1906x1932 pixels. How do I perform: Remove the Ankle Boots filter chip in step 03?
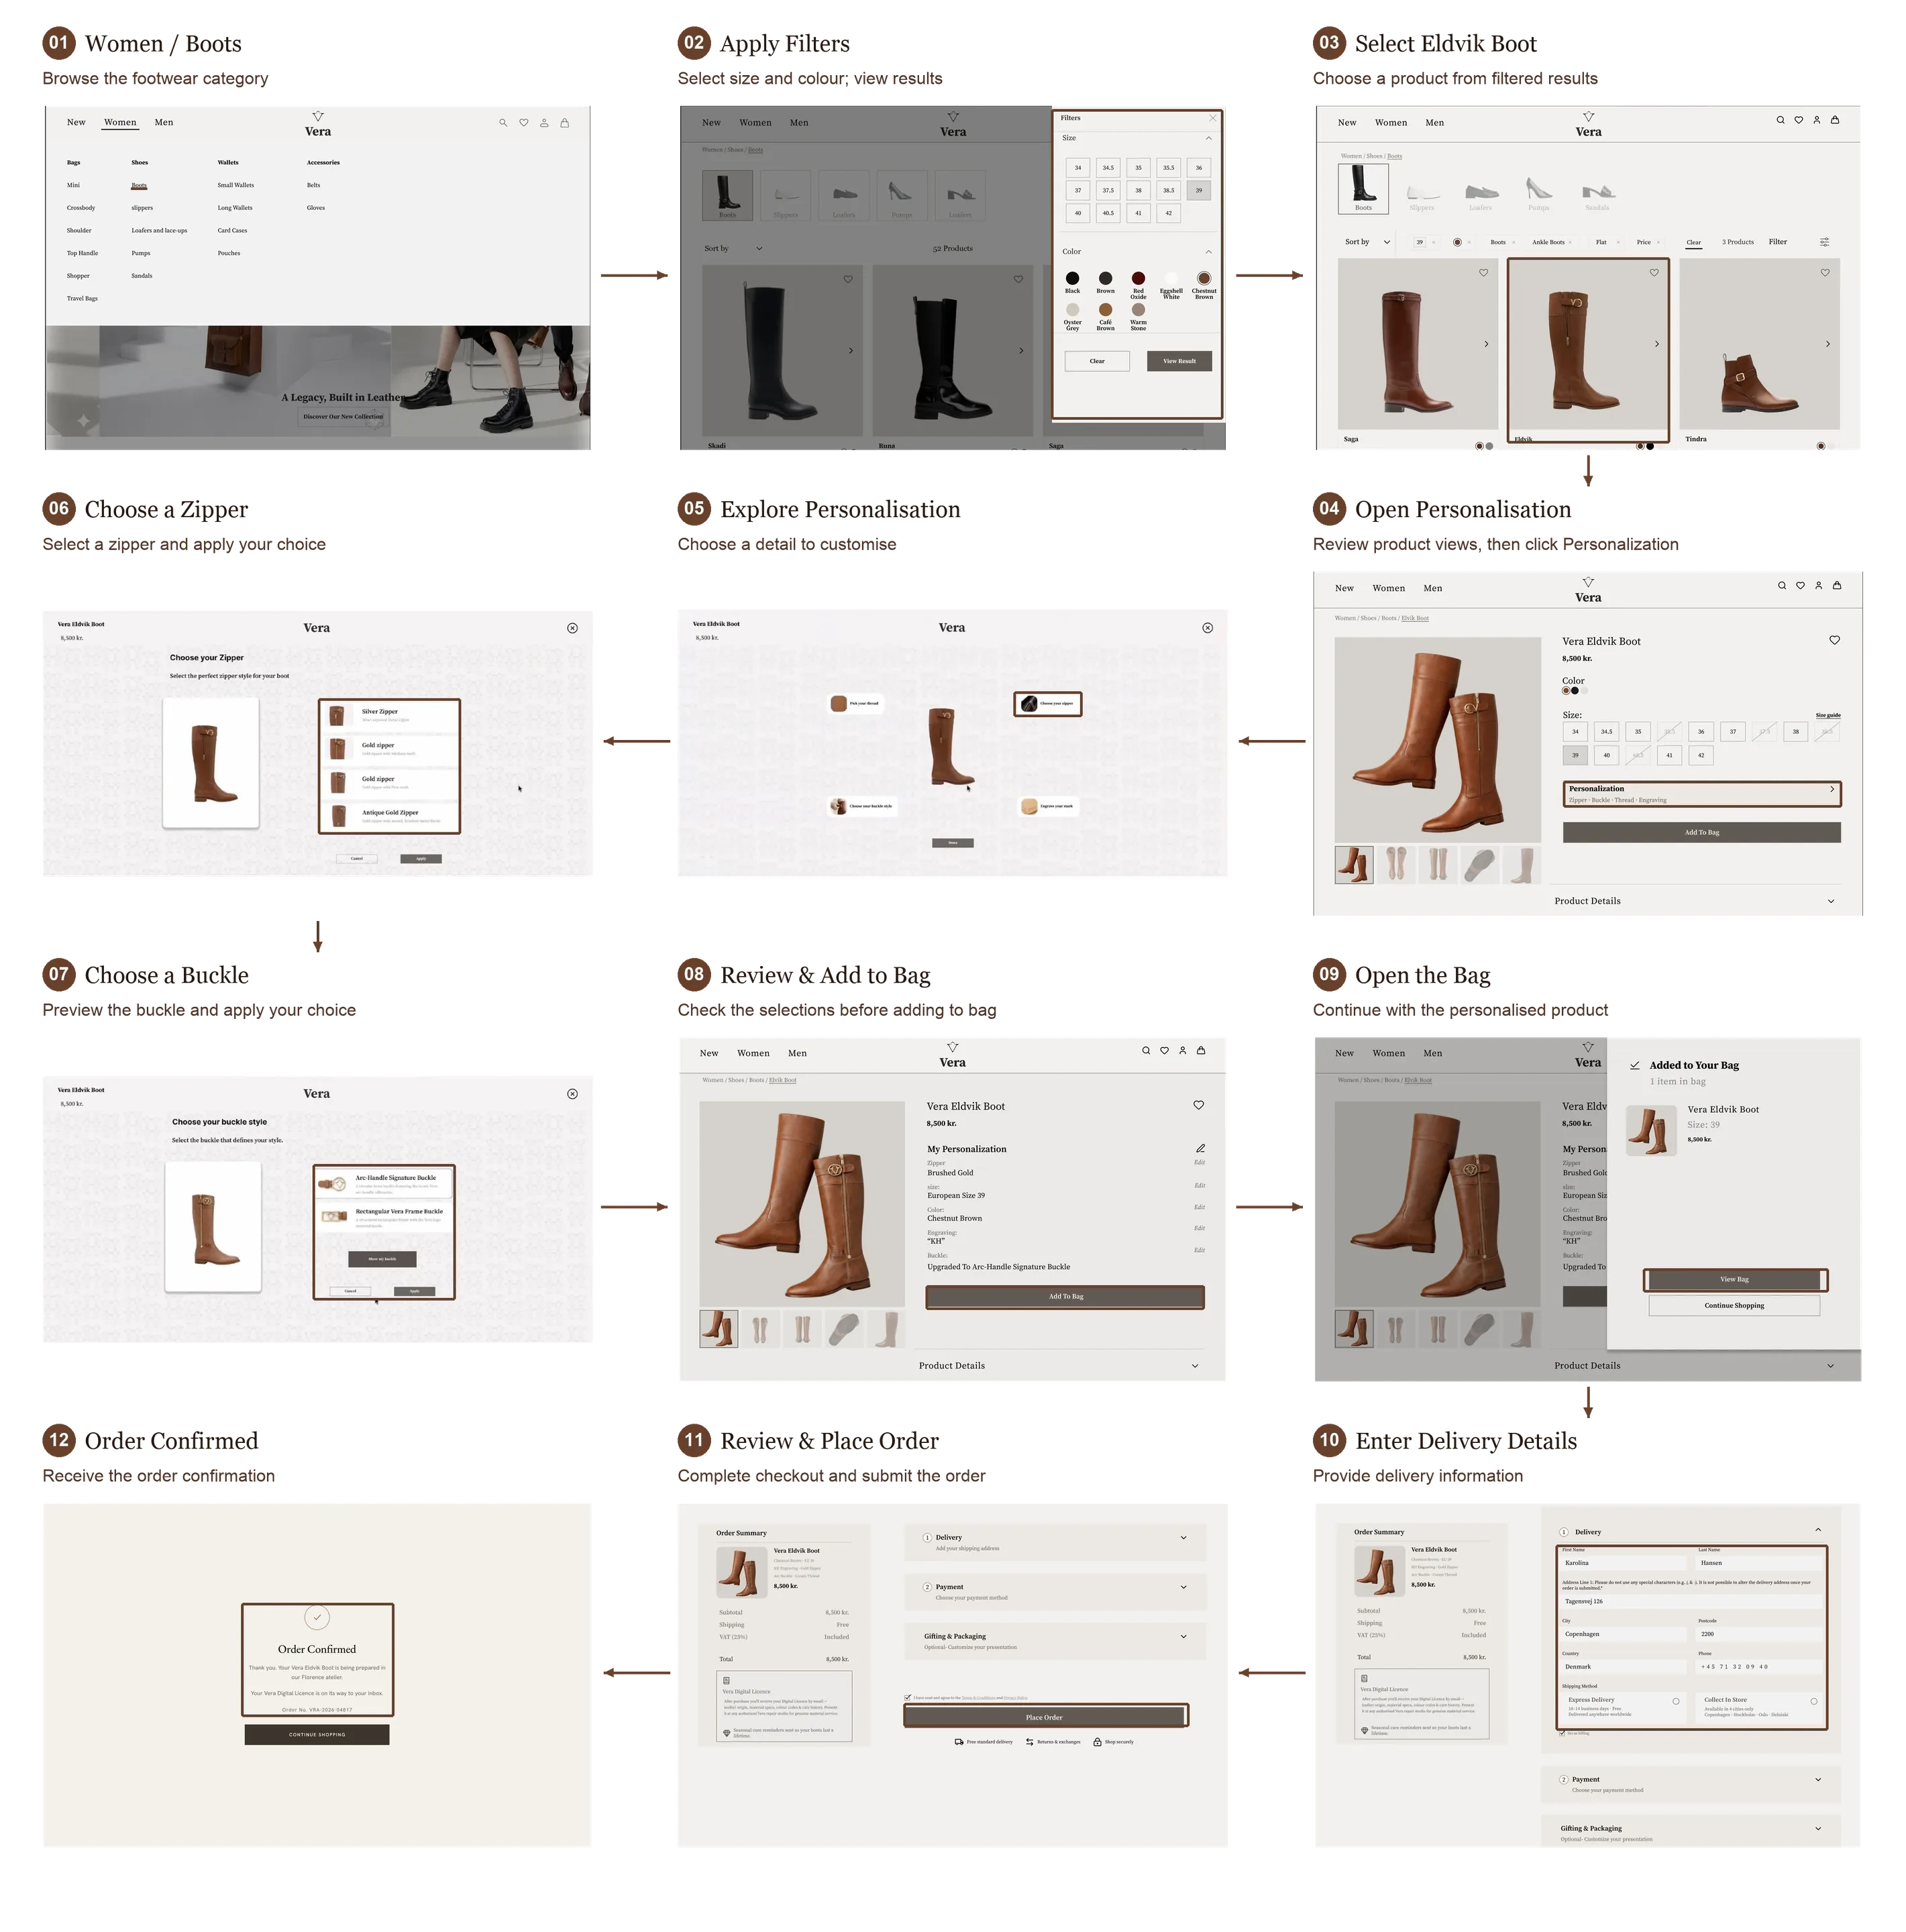pos(1570,242)
